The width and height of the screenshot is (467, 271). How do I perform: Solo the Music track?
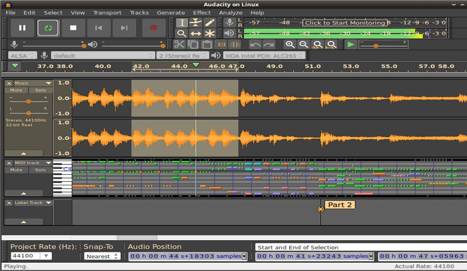tap(40, 90)
